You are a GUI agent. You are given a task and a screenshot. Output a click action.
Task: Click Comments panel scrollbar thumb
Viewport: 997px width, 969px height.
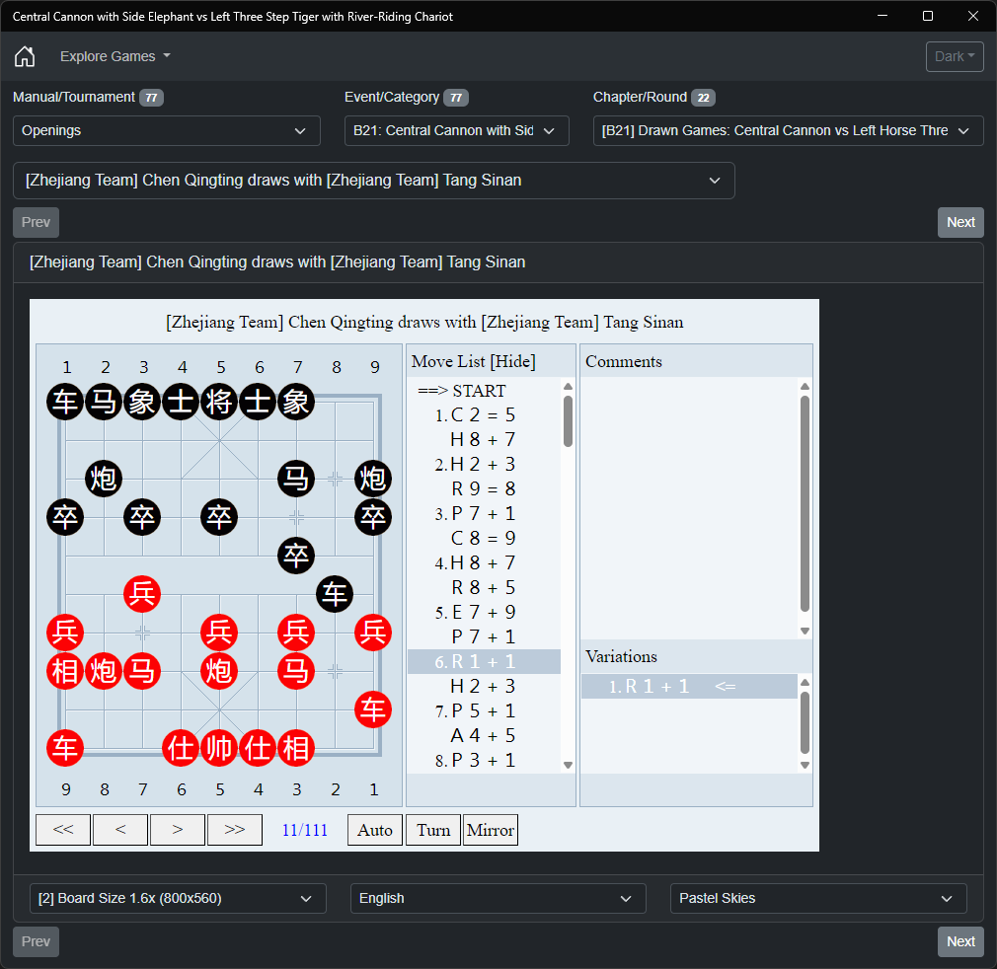pos(805,504)
